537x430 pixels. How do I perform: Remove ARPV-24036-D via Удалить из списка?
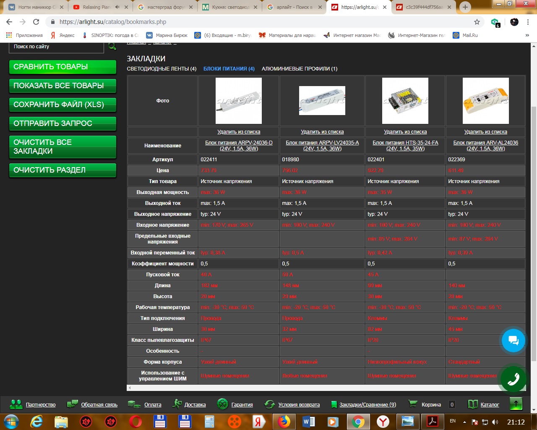tap(239, 132)
